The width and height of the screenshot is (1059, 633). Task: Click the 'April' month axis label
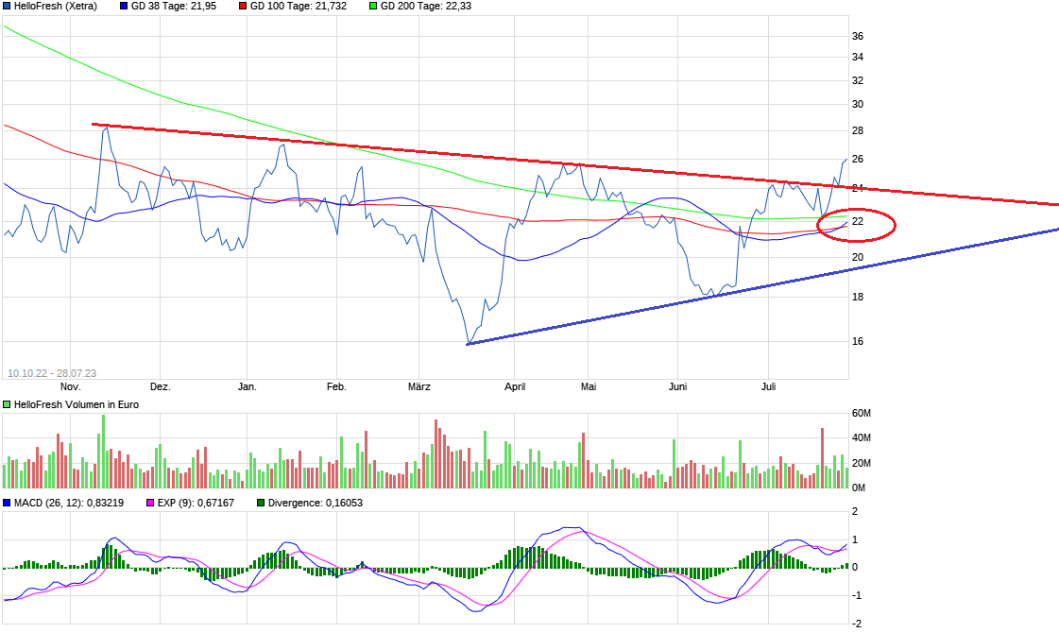coord(515,386)
